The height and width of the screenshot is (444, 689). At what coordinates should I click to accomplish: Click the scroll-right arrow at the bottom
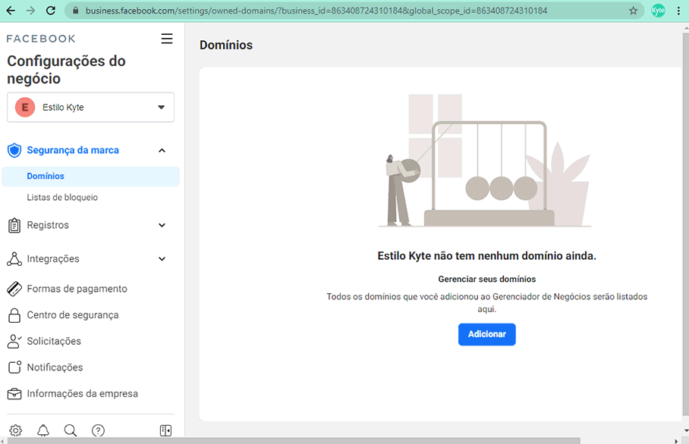tap(676, 441)
